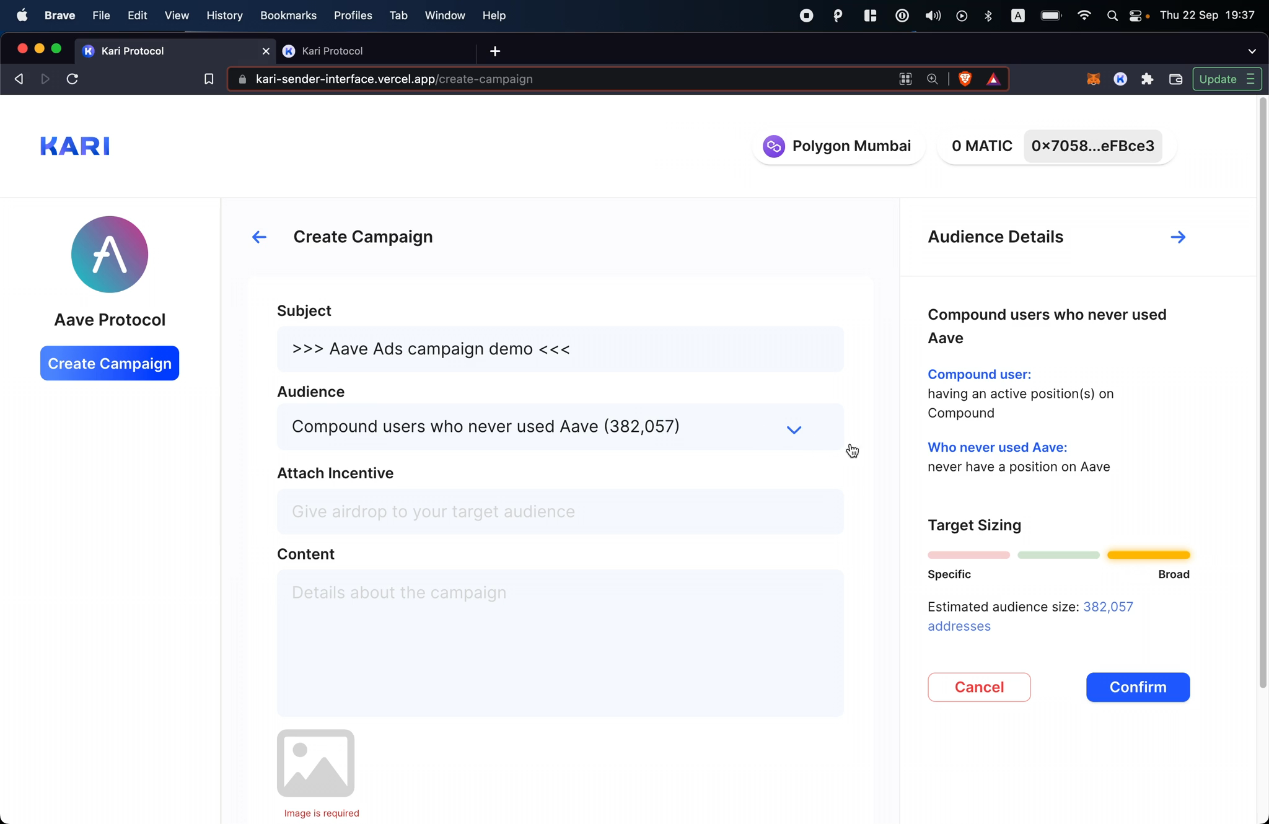Click the Create Campaign sidebar button
Viewport: 1269px width, 824px height.
pyautogui.click(x=110, y=363)
